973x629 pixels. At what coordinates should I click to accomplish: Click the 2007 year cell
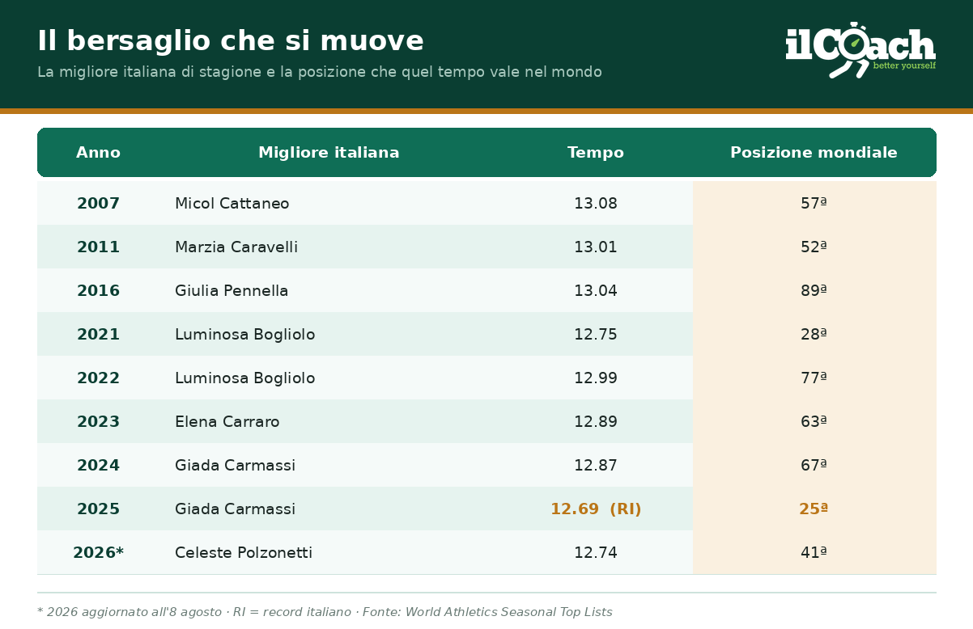click(x=98, y=204)
